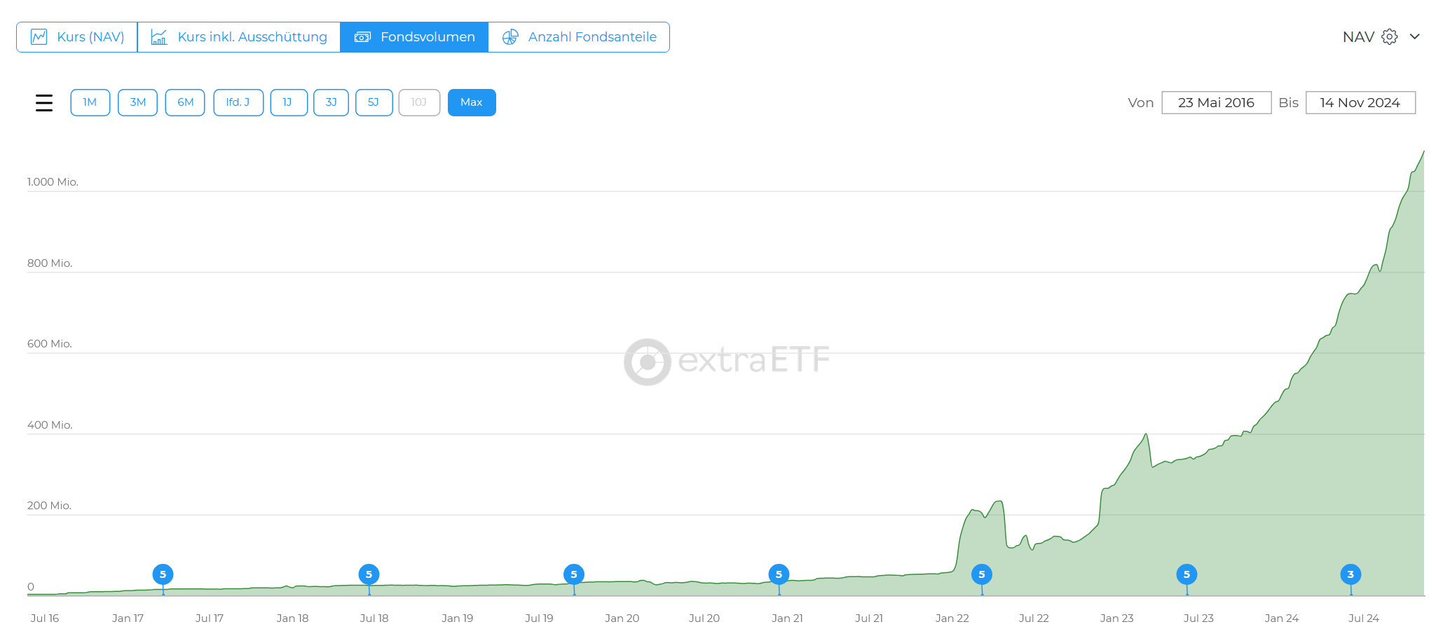This screenshot has width=1436, height=629.
Task: Click the NAV settings gear icon
Action: [1390, 37]
